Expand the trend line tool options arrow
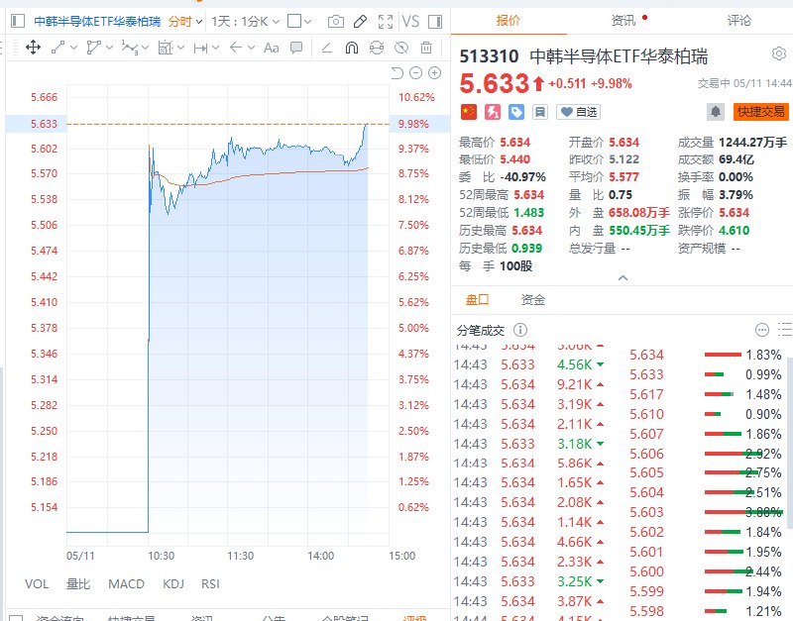Image resolution: width=793 pixels, height=621 pixels. (x=73, y=48)
